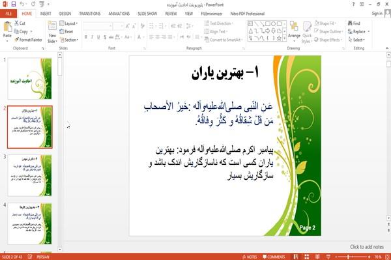
Task: Toggle Strikethrough formatting
Action: coord(111,37)
